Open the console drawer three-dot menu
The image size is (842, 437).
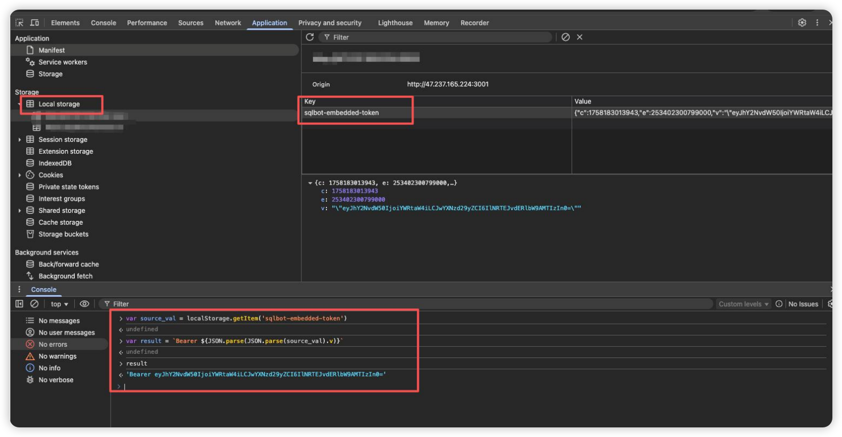19,289
